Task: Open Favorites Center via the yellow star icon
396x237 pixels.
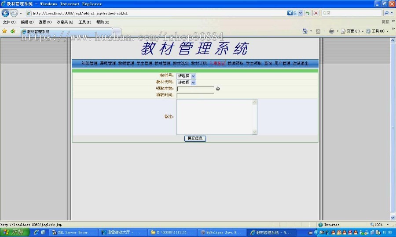Action: (4, 31)
